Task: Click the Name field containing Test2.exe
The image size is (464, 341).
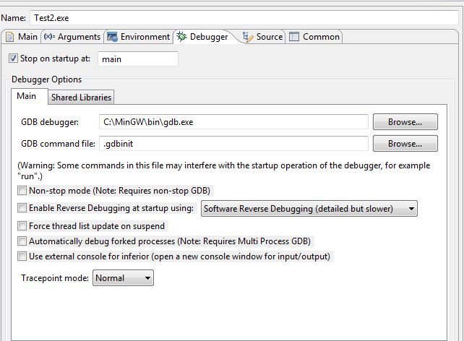Action: 244,18
